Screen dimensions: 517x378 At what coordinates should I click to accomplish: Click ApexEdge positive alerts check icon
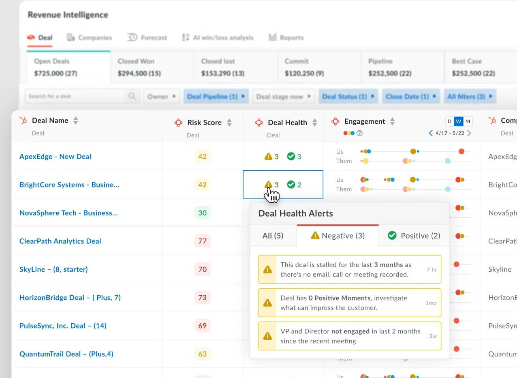[x=291, y=156]
